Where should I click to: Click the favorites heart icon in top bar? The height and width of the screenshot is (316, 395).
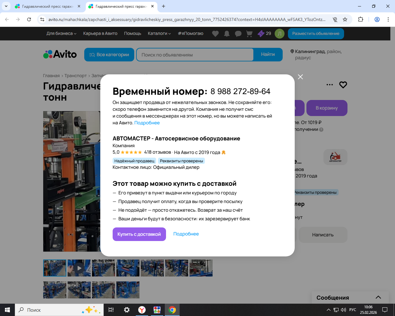click(215, 34)
